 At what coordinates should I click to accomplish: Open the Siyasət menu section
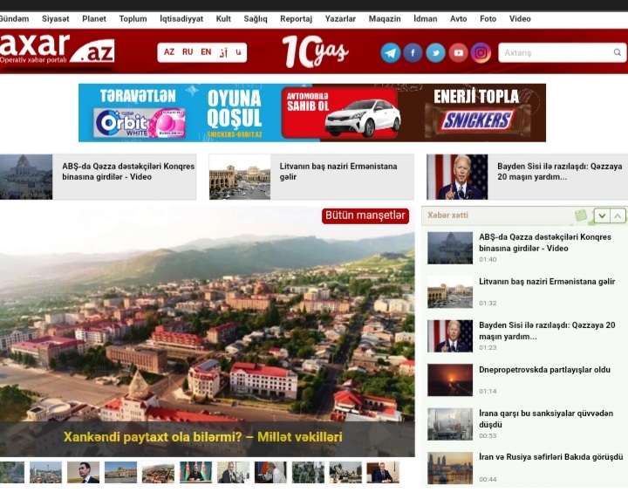pos(55,18)
